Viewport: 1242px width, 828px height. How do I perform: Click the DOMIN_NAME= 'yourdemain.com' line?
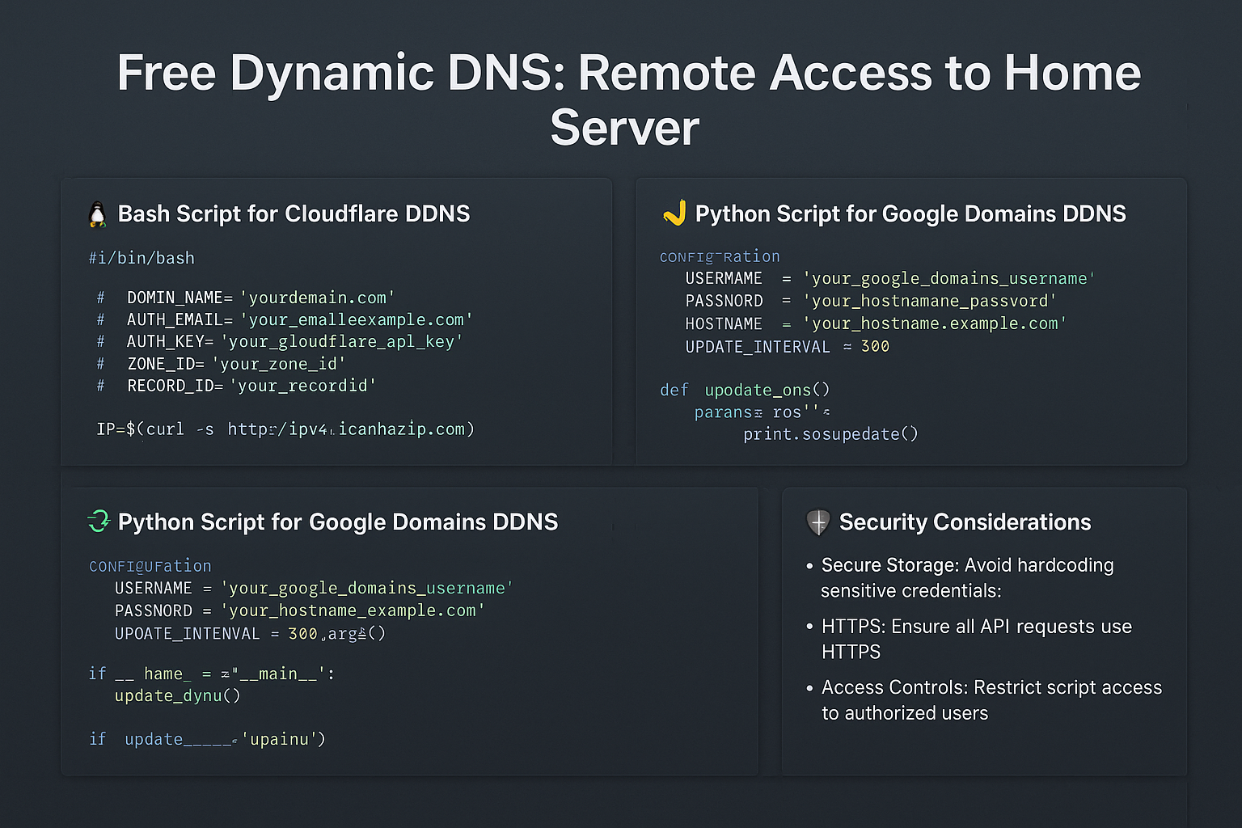246,298
